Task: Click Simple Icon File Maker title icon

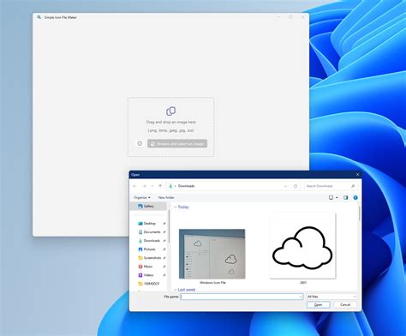Action: tap(39, 17)
